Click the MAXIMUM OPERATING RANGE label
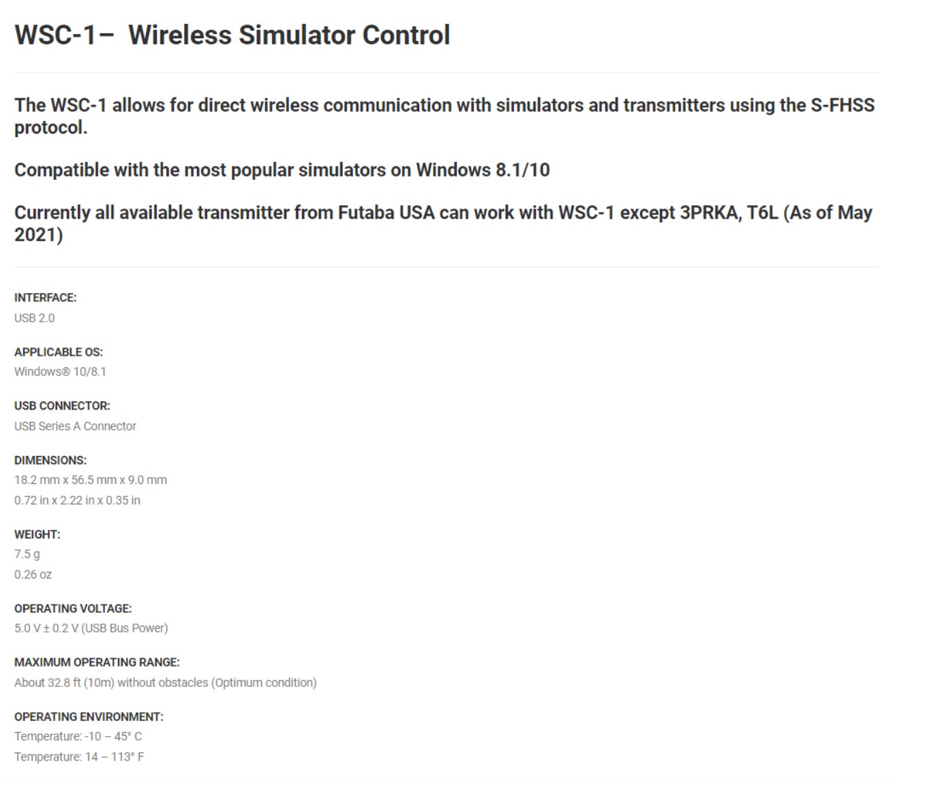 click(97, 662)
